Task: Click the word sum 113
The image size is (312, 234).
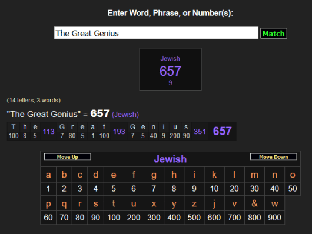Action: [48, 132]
